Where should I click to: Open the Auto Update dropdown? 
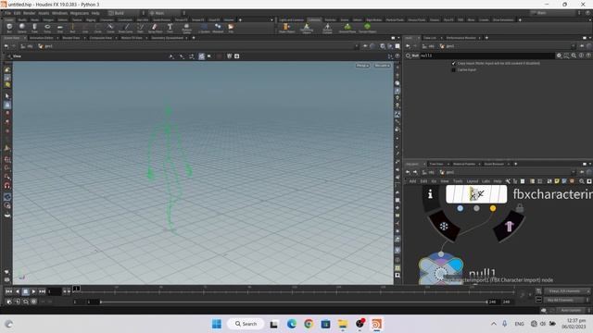pos(573,310)
